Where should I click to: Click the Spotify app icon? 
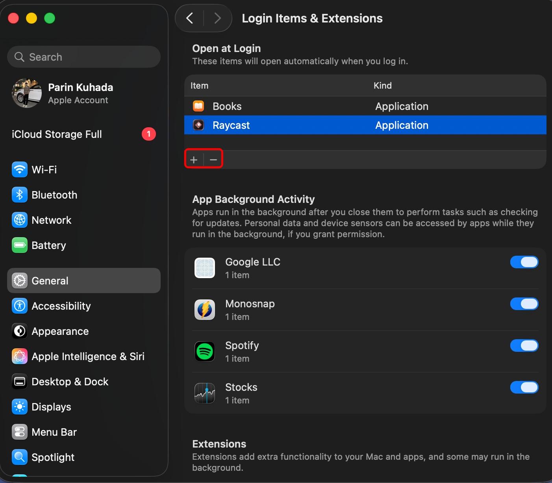[x=205, y=351]
